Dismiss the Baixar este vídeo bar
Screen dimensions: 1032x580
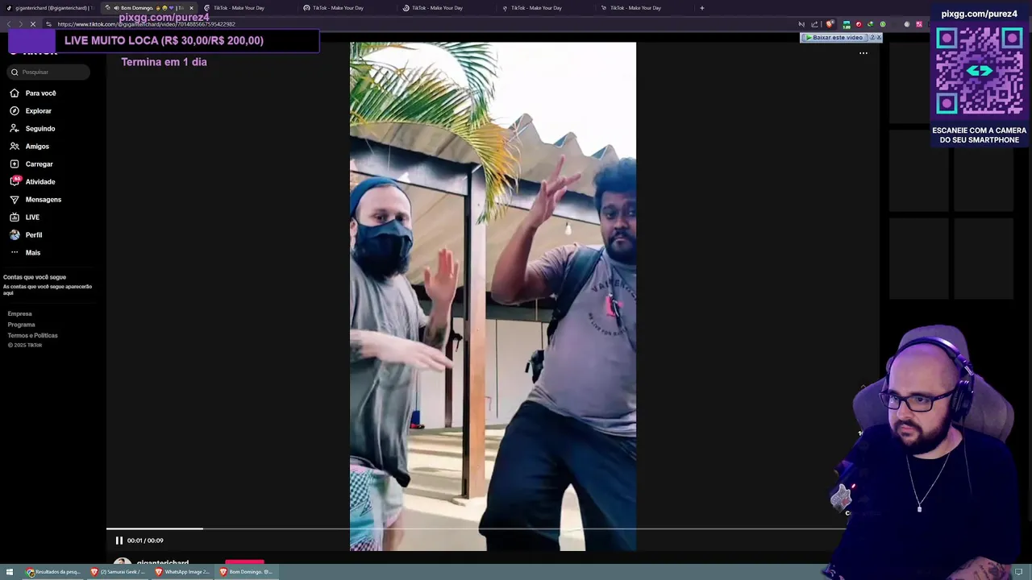pos(879,38)
